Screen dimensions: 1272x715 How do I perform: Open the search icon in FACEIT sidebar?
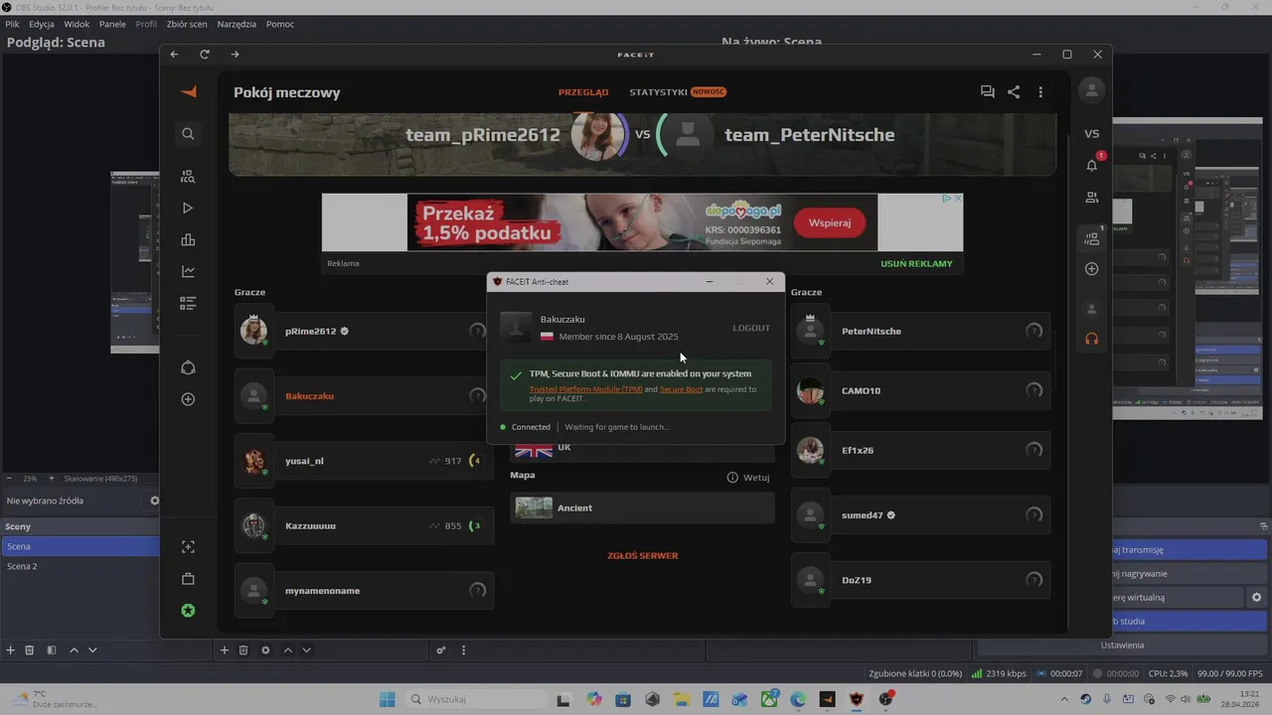188,133
